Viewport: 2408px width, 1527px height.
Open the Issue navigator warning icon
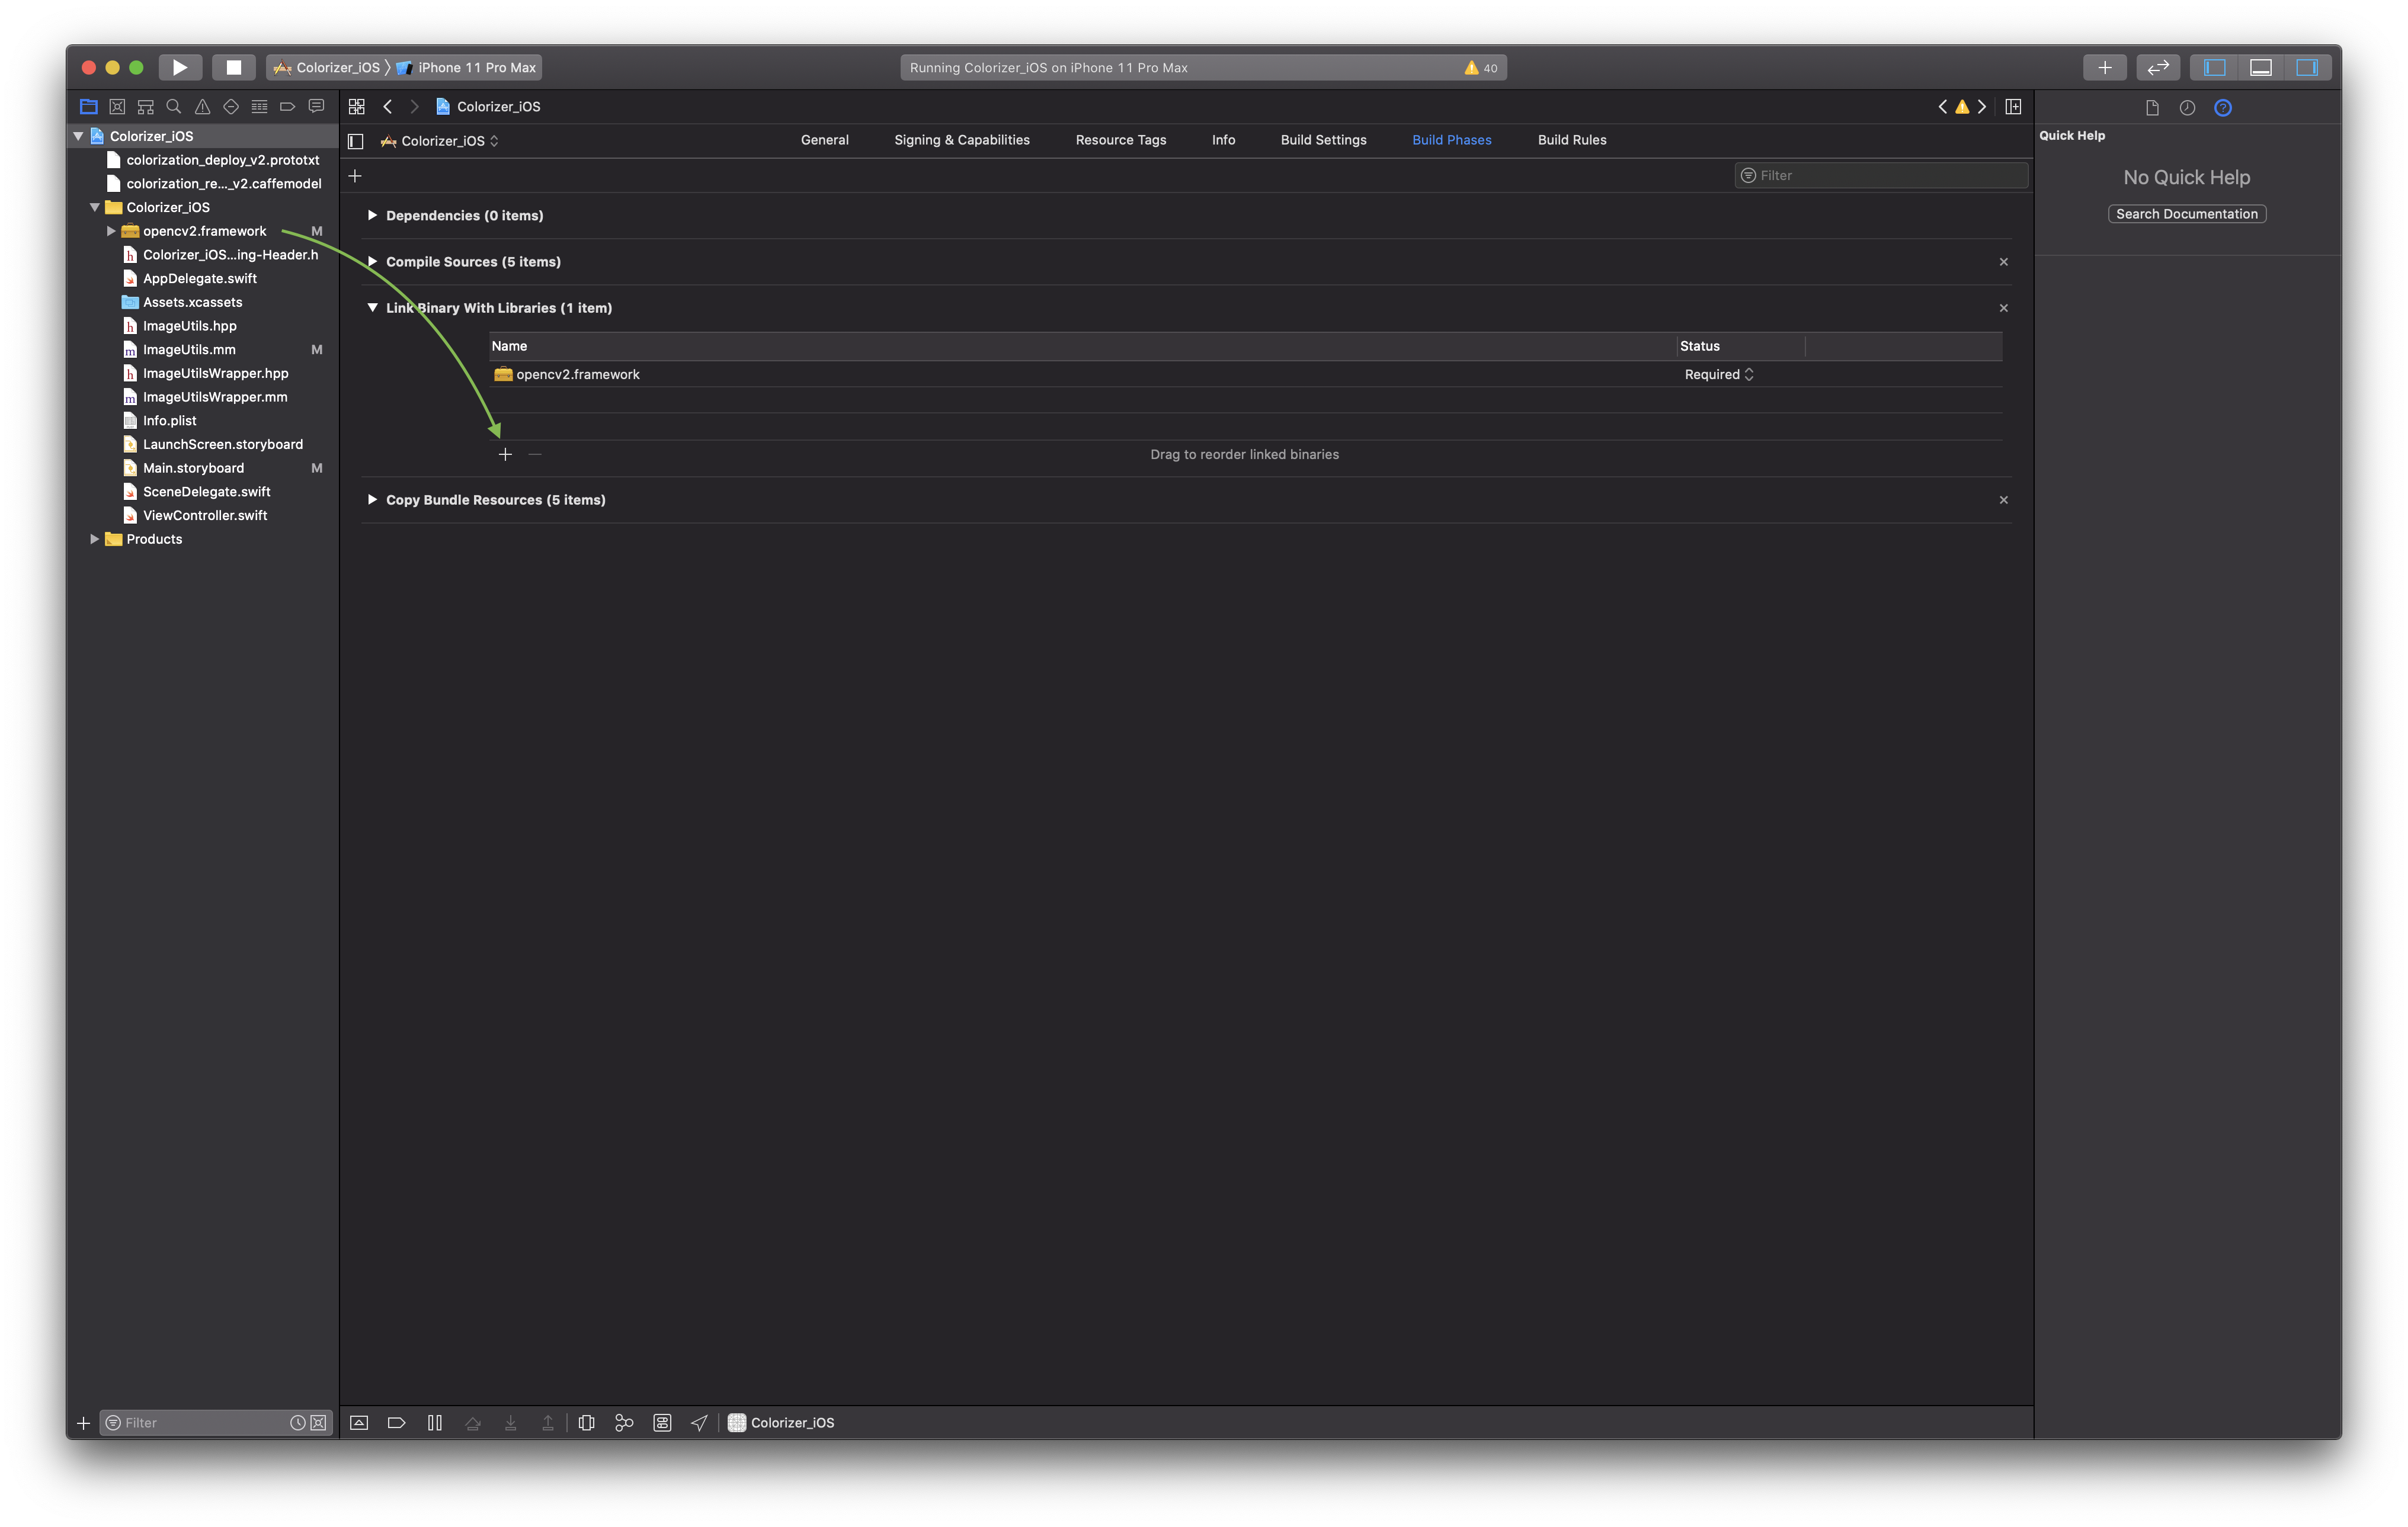click(202, 106)
